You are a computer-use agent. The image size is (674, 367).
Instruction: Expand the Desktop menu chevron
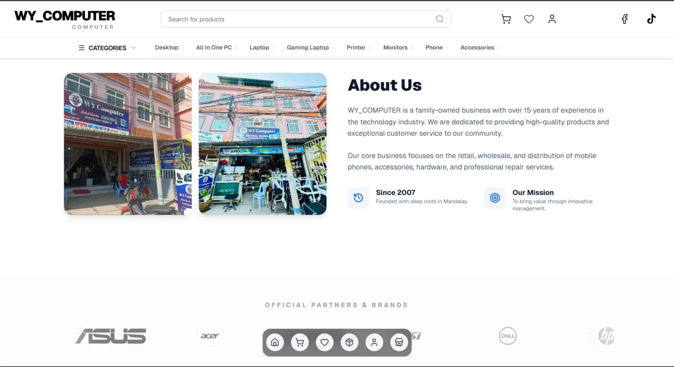(183, 48)
